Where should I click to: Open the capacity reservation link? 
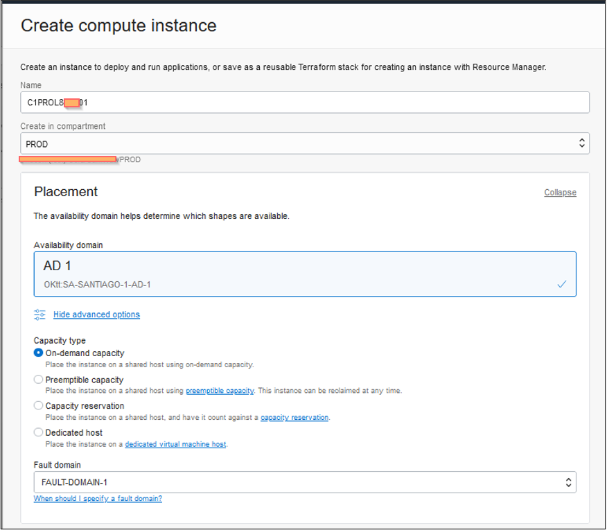click(x=294, y=418)
